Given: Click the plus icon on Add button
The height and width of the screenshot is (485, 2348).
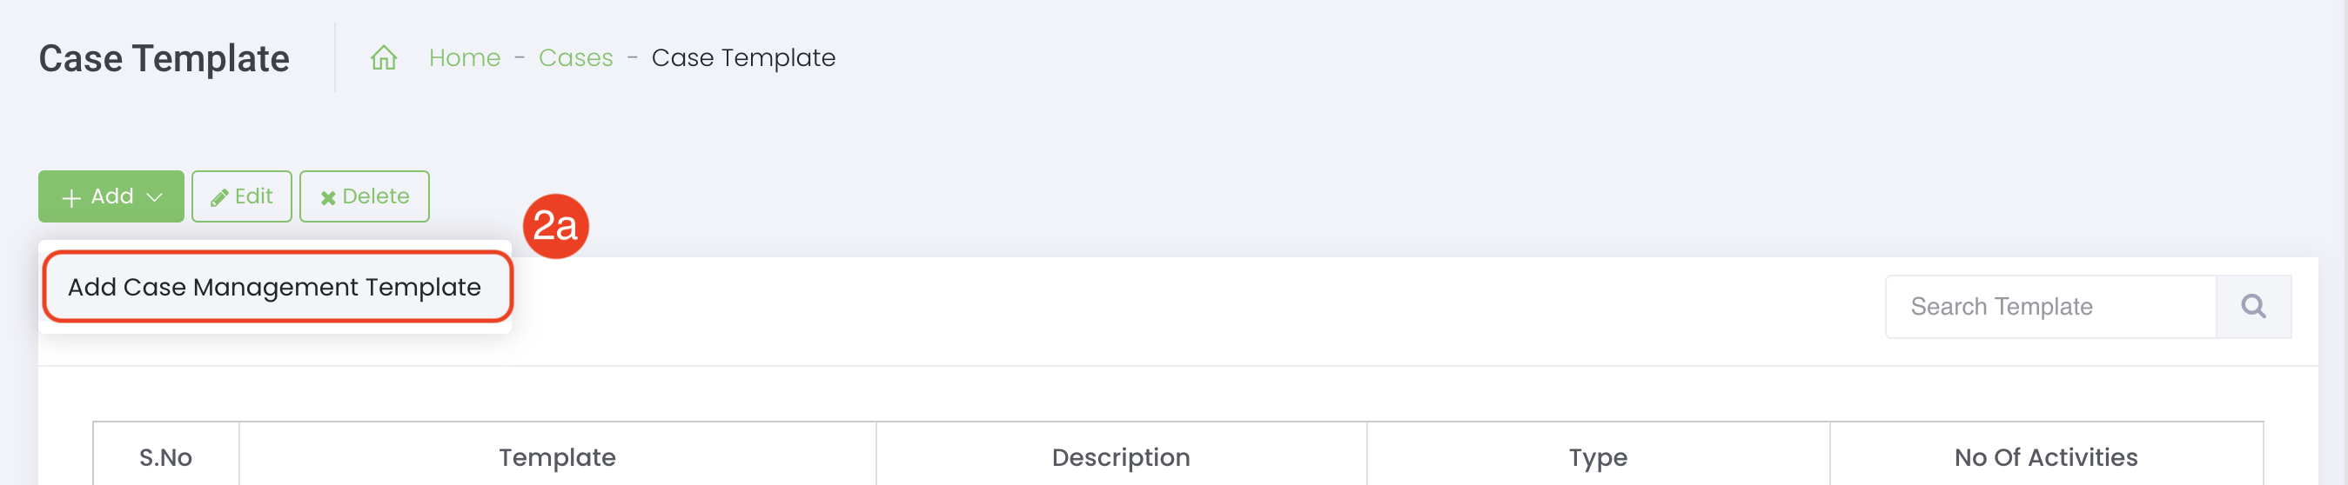Looking at the screenshot, I should (x=71, y=197).
